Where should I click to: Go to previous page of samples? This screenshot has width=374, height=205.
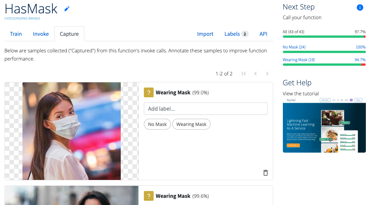[256, 74]
